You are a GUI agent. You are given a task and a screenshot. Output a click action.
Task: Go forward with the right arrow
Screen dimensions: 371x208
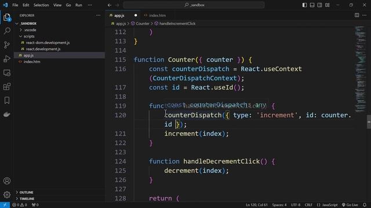(x=117, y=5)
